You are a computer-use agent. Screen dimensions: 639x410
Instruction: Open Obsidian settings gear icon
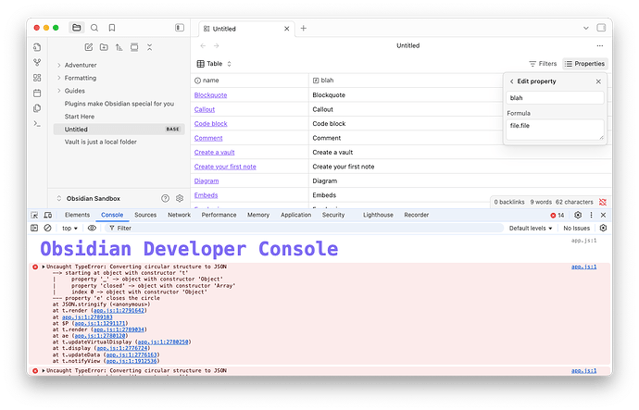pos(180,198)
